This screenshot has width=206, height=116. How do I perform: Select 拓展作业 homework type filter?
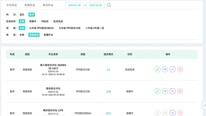(x=48, y=35)
